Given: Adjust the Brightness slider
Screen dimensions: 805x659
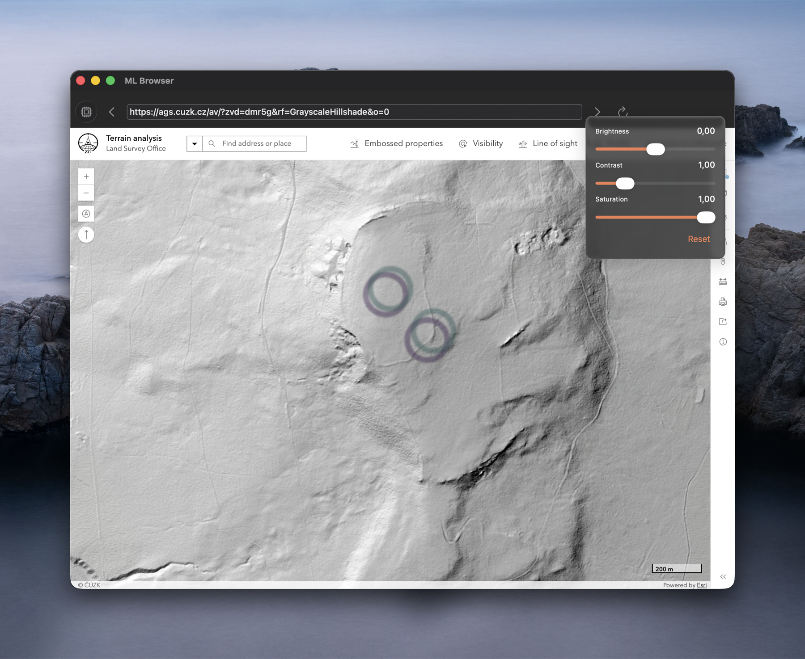Looking at the screenshot, I should click(x=656, y=149).
